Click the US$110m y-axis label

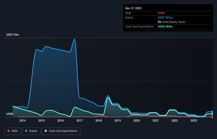[x=13, y=35]
